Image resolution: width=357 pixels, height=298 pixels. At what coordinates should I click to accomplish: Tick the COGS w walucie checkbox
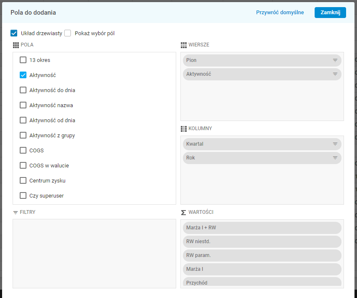click(23, 165)
